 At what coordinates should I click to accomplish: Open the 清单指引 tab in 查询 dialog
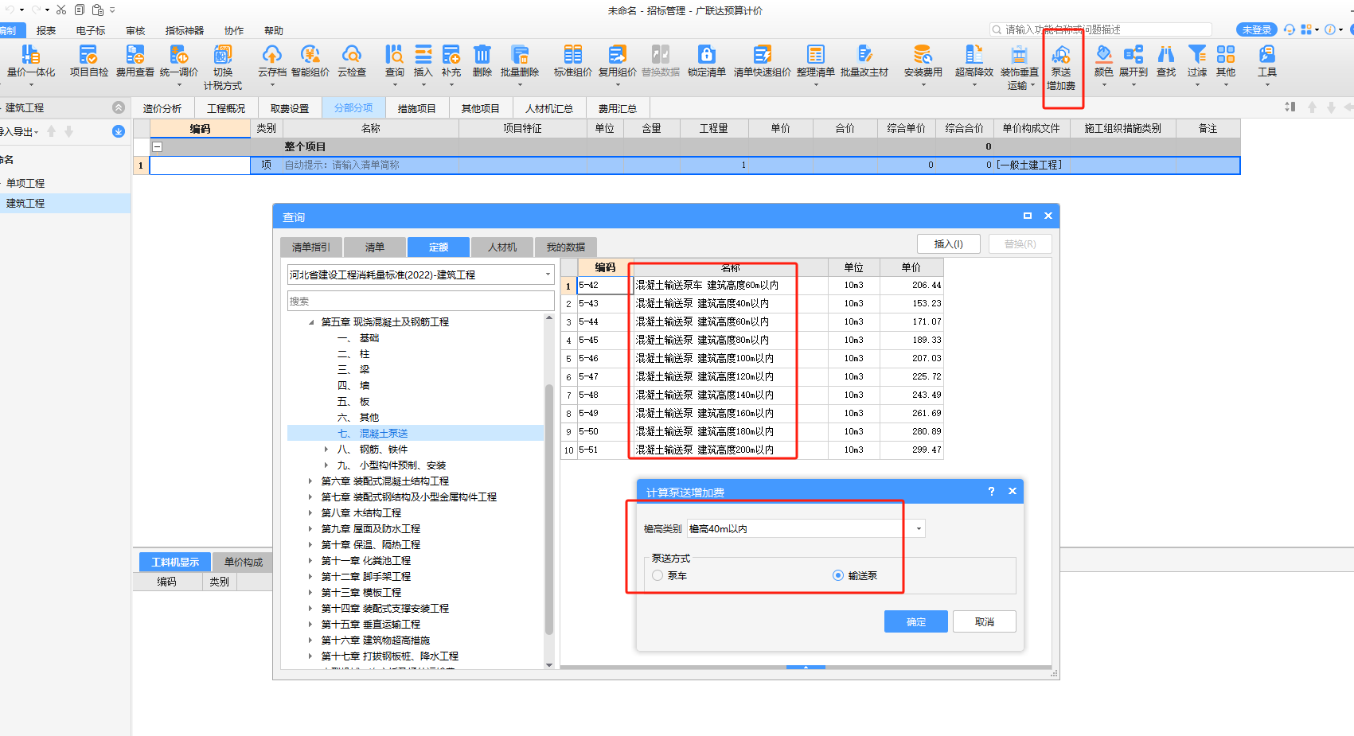311,247
